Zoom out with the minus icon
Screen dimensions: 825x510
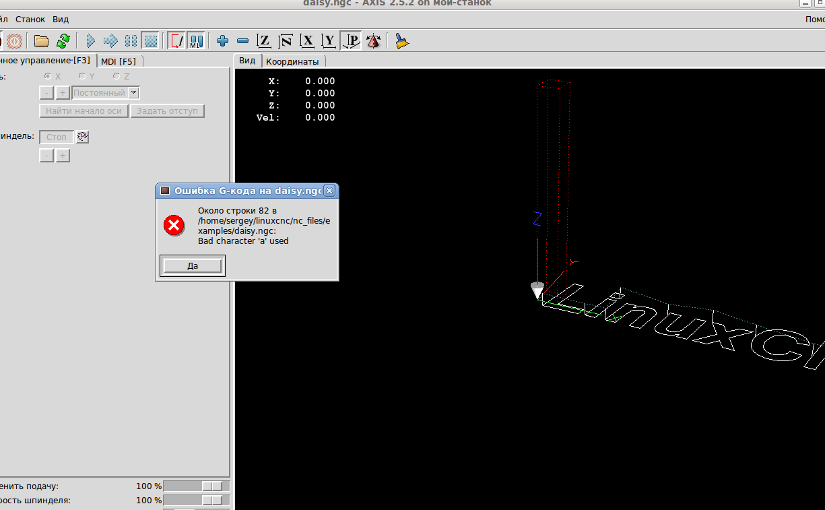[243, 41]
